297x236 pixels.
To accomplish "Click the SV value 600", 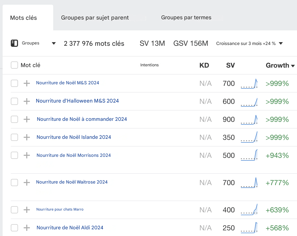I will coord(229,102).
